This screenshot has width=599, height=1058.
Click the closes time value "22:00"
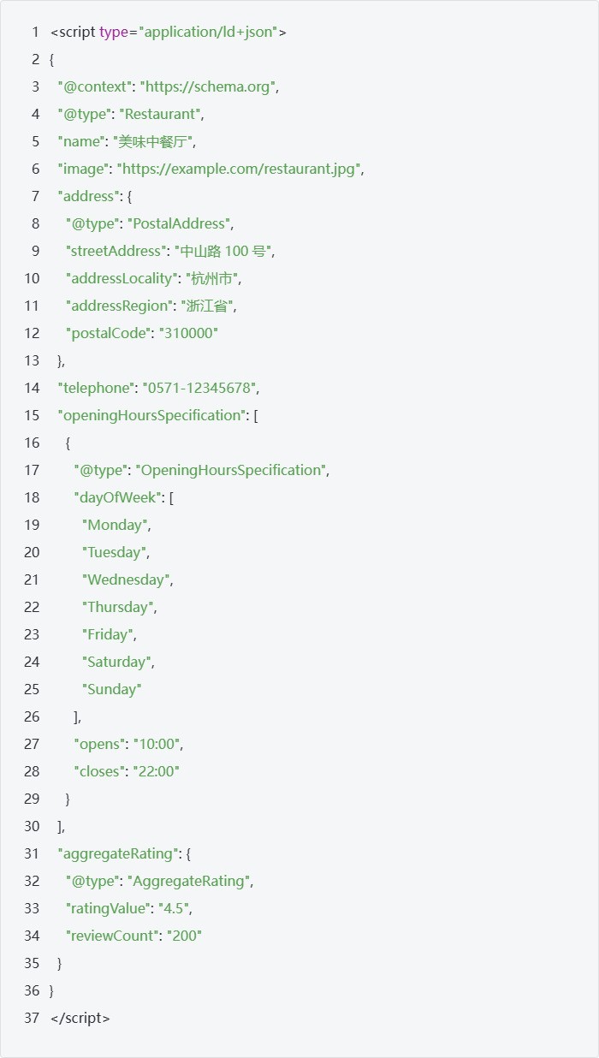tap(155, 771)
